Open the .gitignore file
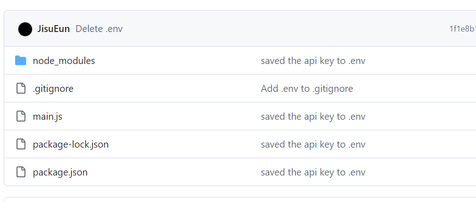476x202 pixels. click(53, 88)
